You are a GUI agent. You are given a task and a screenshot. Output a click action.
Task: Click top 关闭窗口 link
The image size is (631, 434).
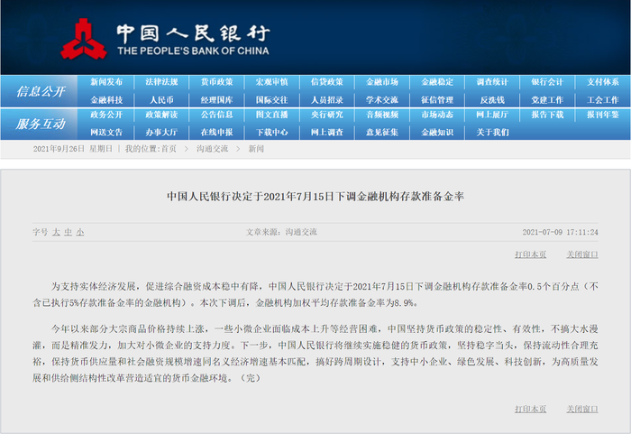582,254
